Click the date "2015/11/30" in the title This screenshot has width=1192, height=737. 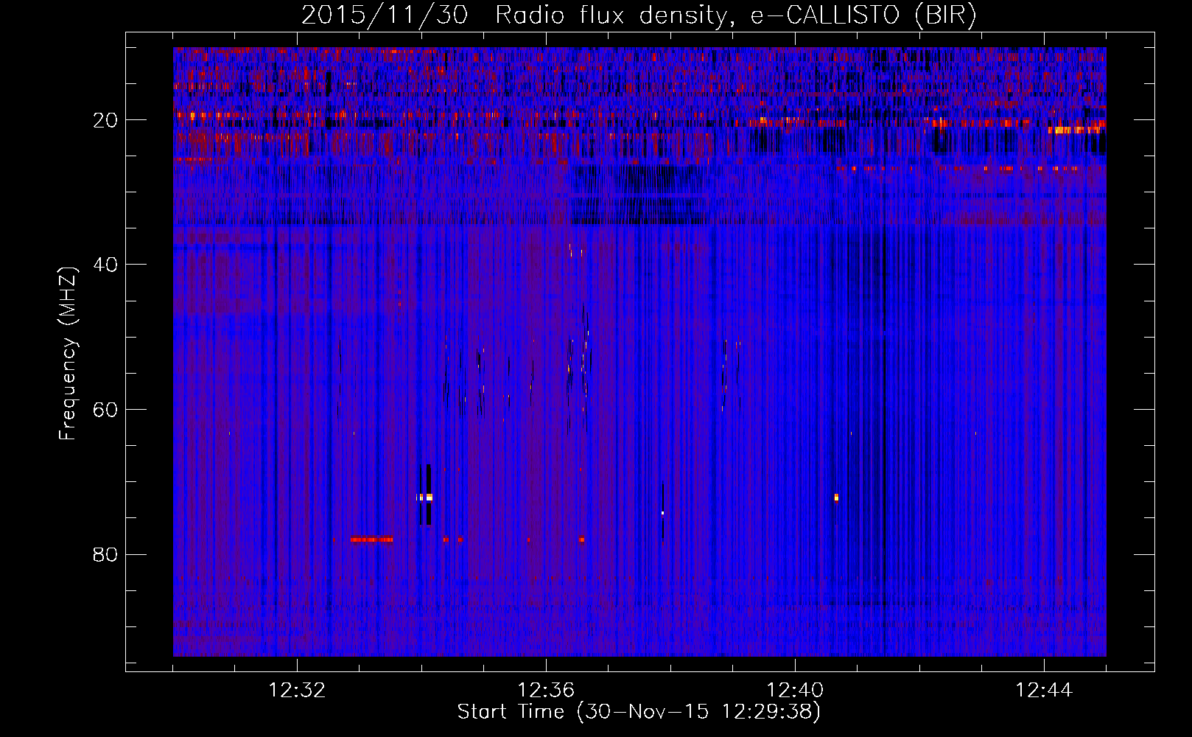[x=384, y=15]
